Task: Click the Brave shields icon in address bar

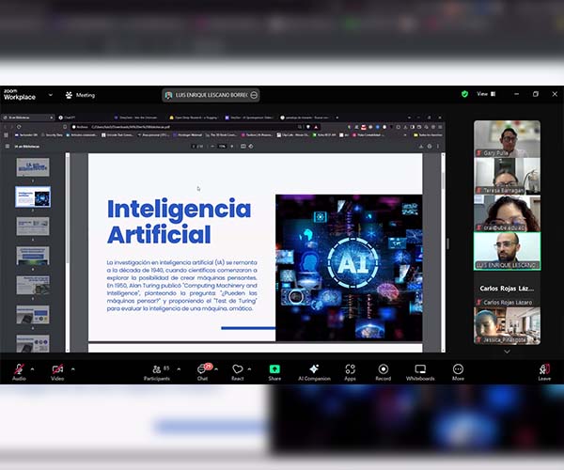Action: point(308,127)
